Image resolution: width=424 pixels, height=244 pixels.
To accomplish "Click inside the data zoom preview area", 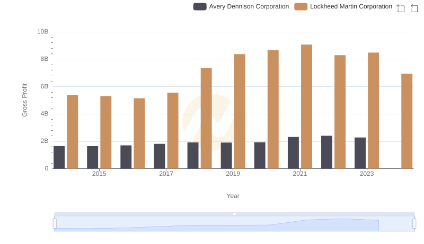I will (234, 224).
